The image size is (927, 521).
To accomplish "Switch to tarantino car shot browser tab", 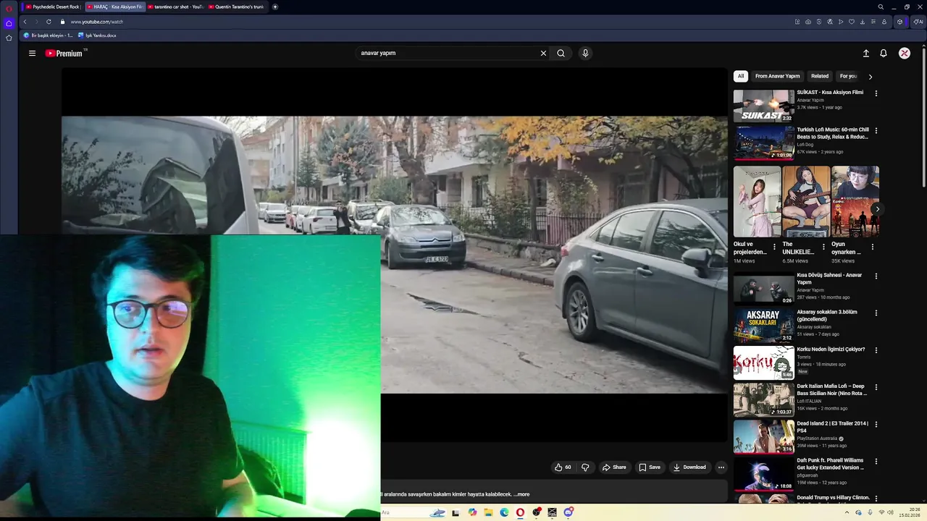I will (175, 7).
